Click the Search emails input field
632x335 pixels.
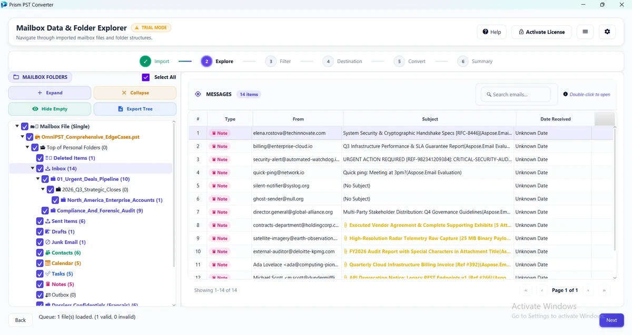coord(516,95)
